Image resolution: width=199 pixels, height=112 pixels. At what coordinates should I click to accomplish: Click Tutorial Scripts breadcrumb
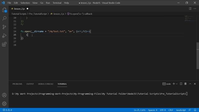click(19, 14)
